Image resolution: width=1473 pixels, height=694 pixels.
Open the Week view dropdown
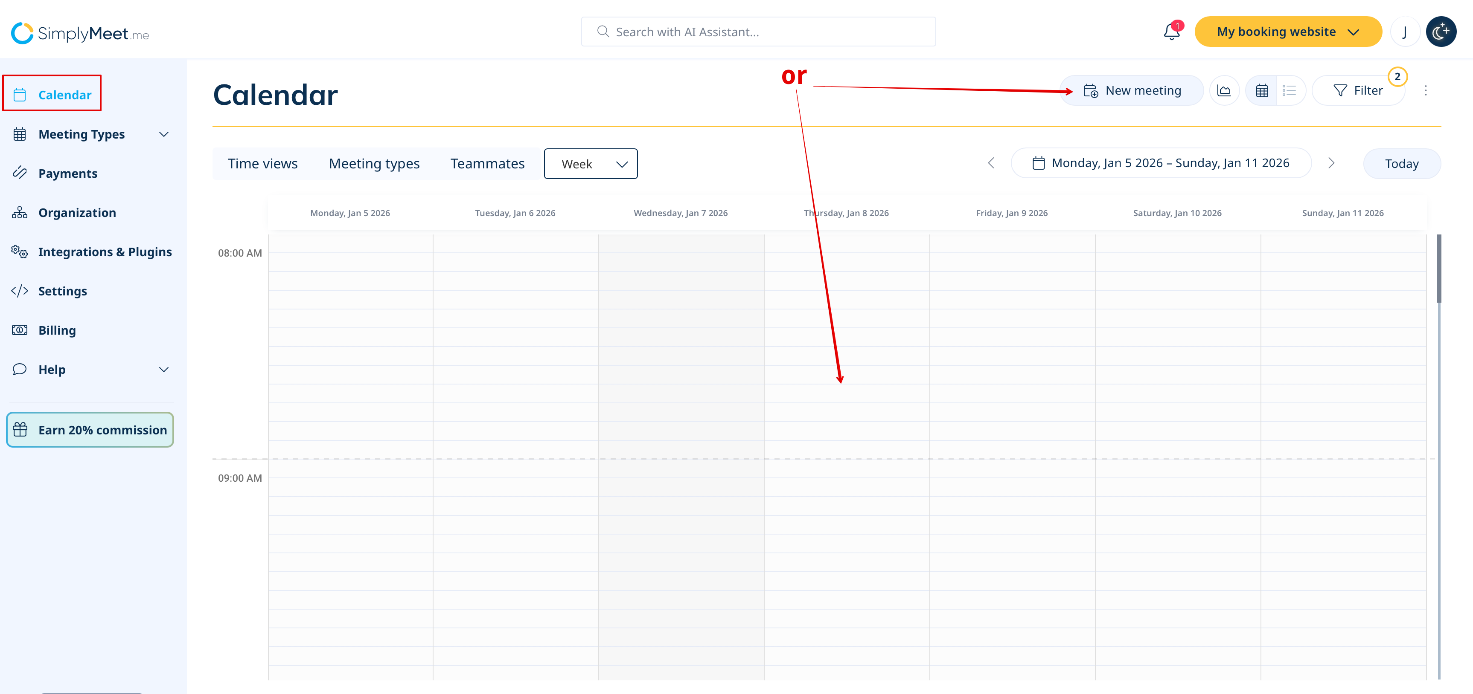pos(591,164)
